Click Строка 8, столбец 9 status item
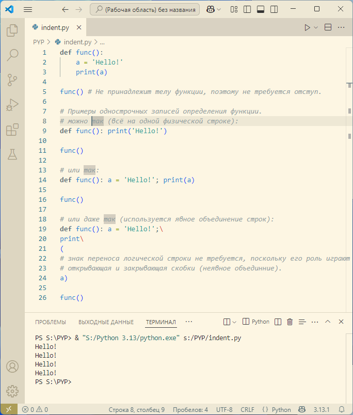Viewport: 353px width, 415px height. pyautogui.click(x=137, y=409)
